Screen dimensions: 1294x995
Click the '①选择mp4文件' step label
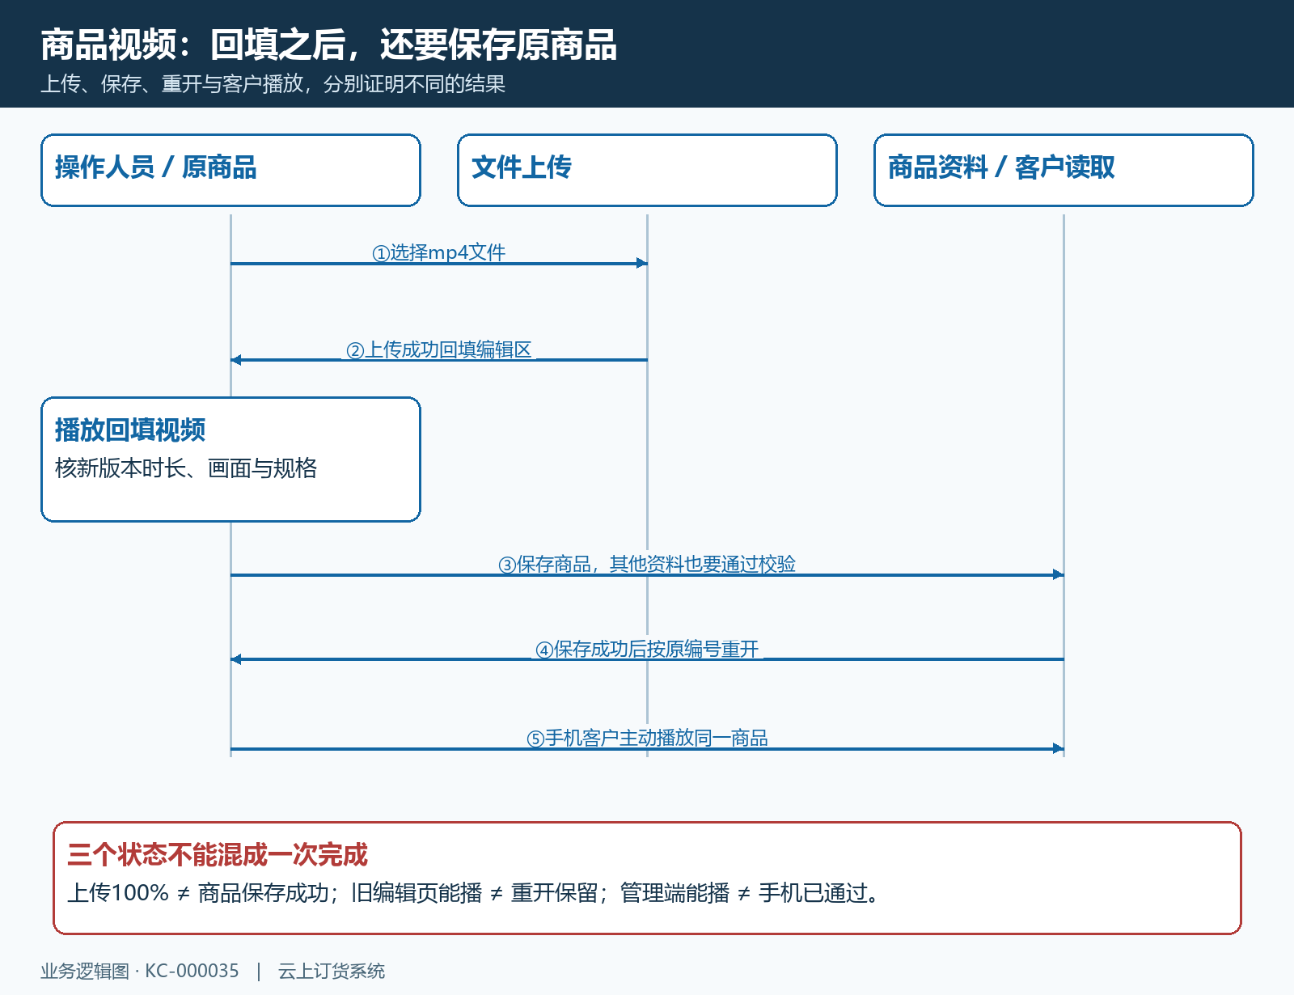(x=439, y=252)
